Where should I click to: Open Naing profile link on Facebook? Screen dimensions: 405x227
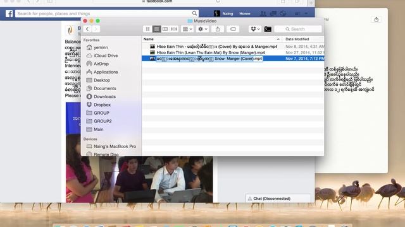coord(228,14)
